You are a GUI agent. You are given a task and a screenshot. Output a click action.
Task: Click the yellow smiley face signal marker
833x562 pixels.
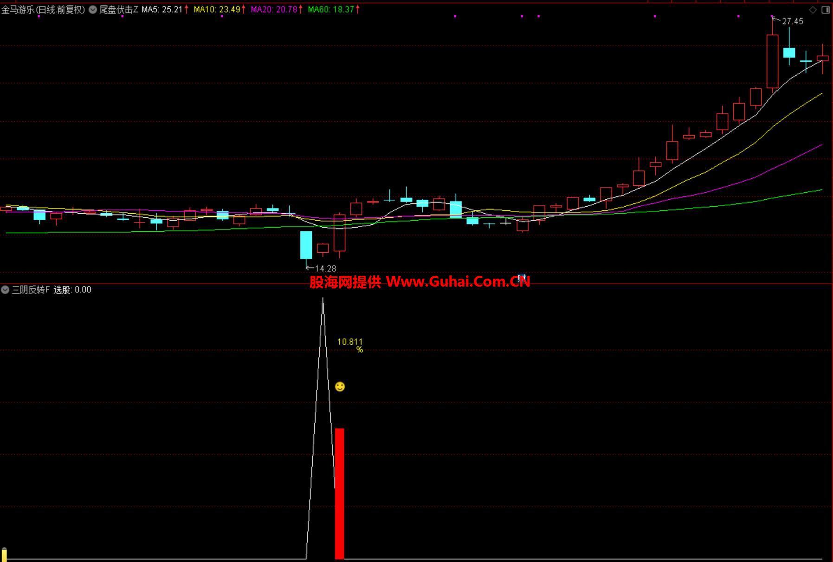(x=340, y=386)
